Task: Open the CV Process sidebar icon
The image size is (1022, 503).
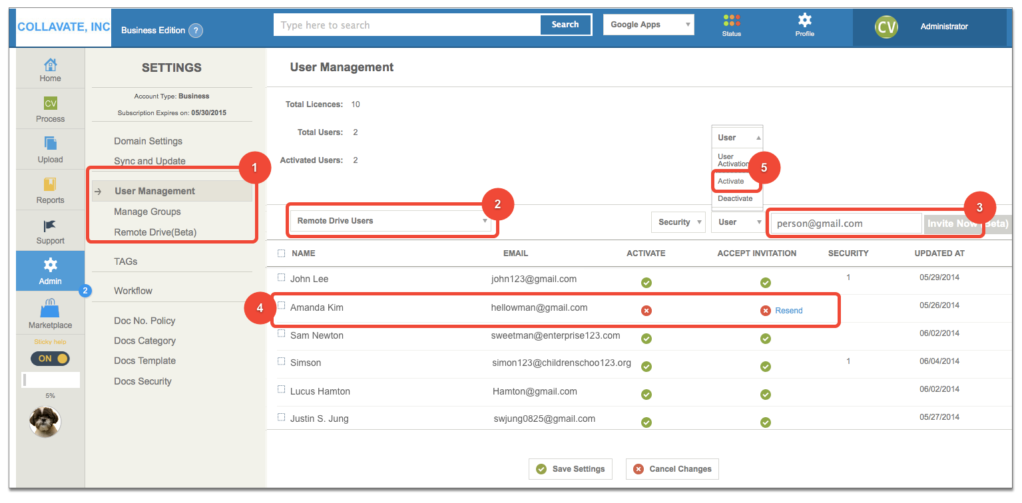Action: (50, 104)
